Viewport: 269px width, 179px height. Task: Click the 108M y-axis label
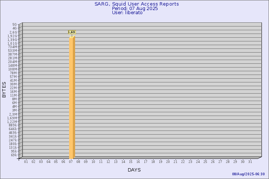pyautogui.click(x=12, y=69)
